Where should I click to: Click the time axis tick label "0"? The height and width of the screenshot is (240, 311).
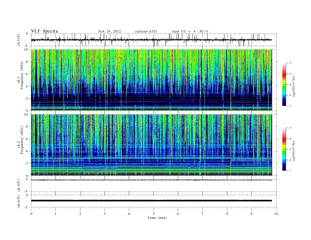pyautogui.click(x=31, y=214)
